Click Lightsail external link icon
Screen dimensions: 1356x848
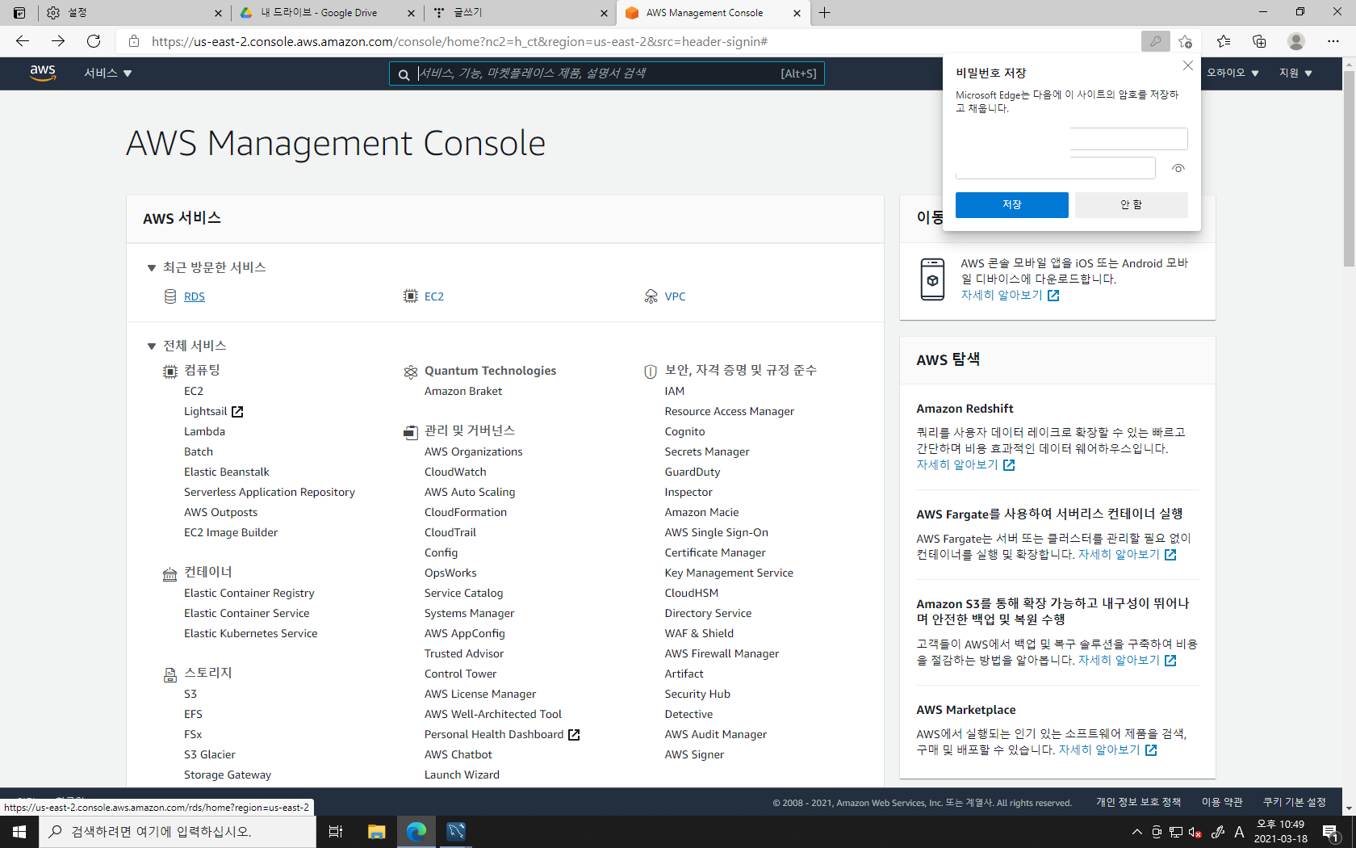tap(237, 412)
